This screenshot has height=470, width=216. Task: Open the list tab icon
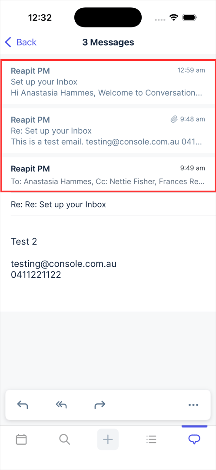[x=151, y=440]
